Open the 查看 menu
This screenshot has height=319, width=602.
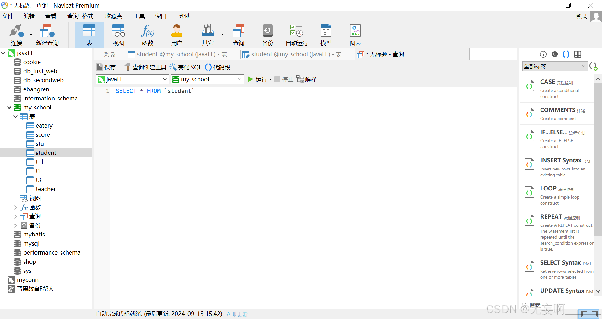click(x=51, y=16)
